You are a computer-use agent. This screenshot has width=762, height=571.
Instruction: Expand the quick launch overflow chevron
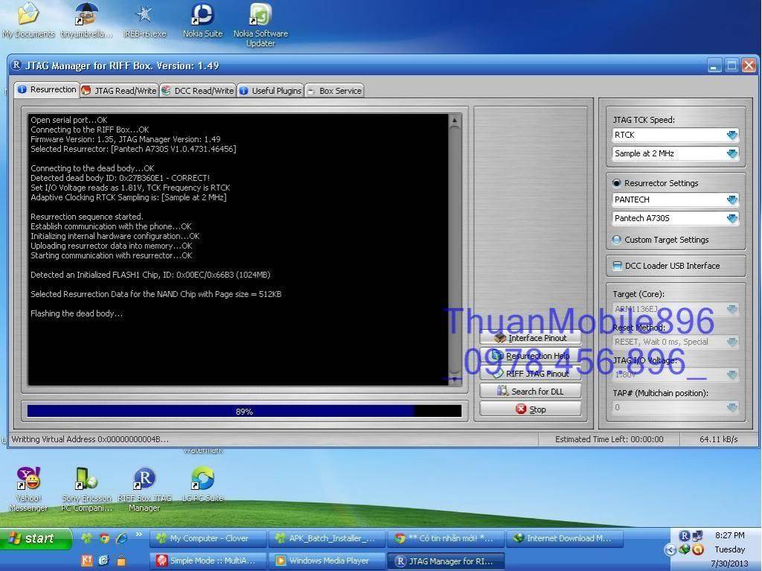(139, 535)
